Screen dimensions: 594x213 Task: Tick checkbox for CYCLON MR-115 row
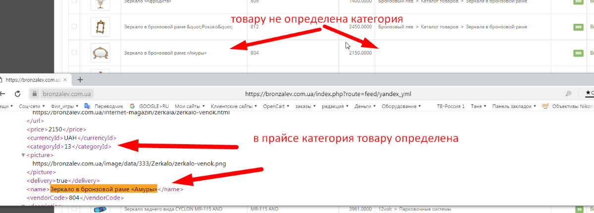[74, 210]
